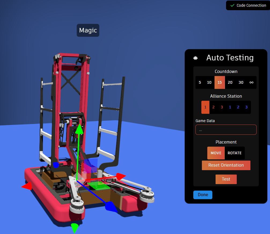Set countdown to 5 seconds
The width and height of the screenshot is (270, 234).
200,82
